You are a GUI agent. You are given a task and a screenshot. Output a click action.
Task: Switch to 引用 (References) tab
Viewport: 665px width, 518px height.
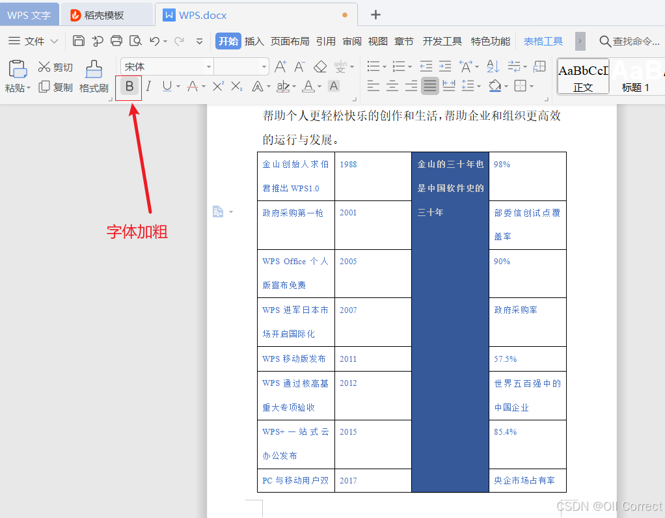pyautogui.click(x=326, y=41)
